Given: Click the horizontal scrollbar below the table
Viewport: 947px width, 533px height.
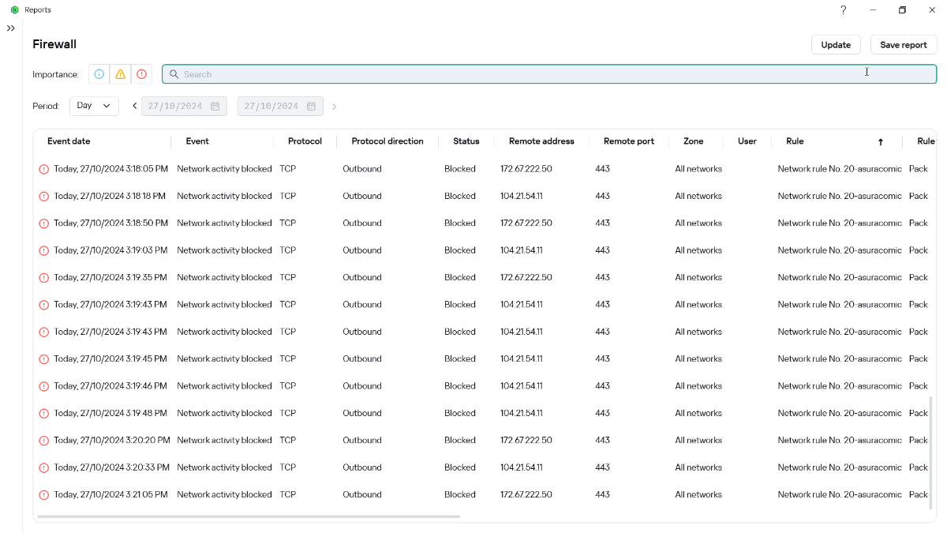Looking at the screenshot, I should click(249, 516).
